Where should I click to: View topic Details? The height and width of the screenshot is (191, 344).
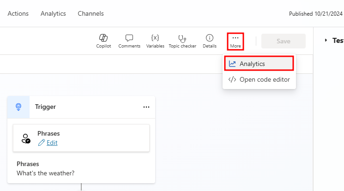click(210, 41)
